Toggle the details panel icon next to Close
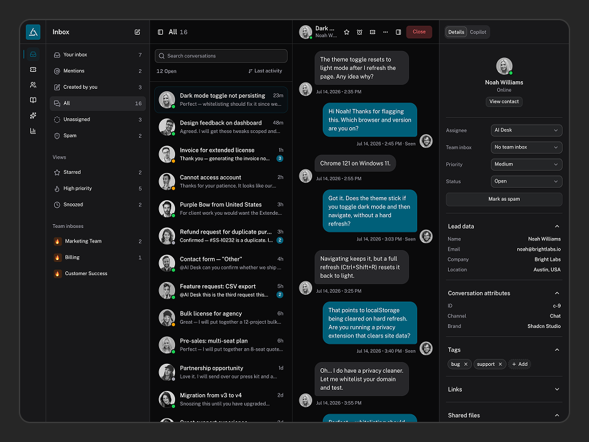 click(x=398, y=32)
